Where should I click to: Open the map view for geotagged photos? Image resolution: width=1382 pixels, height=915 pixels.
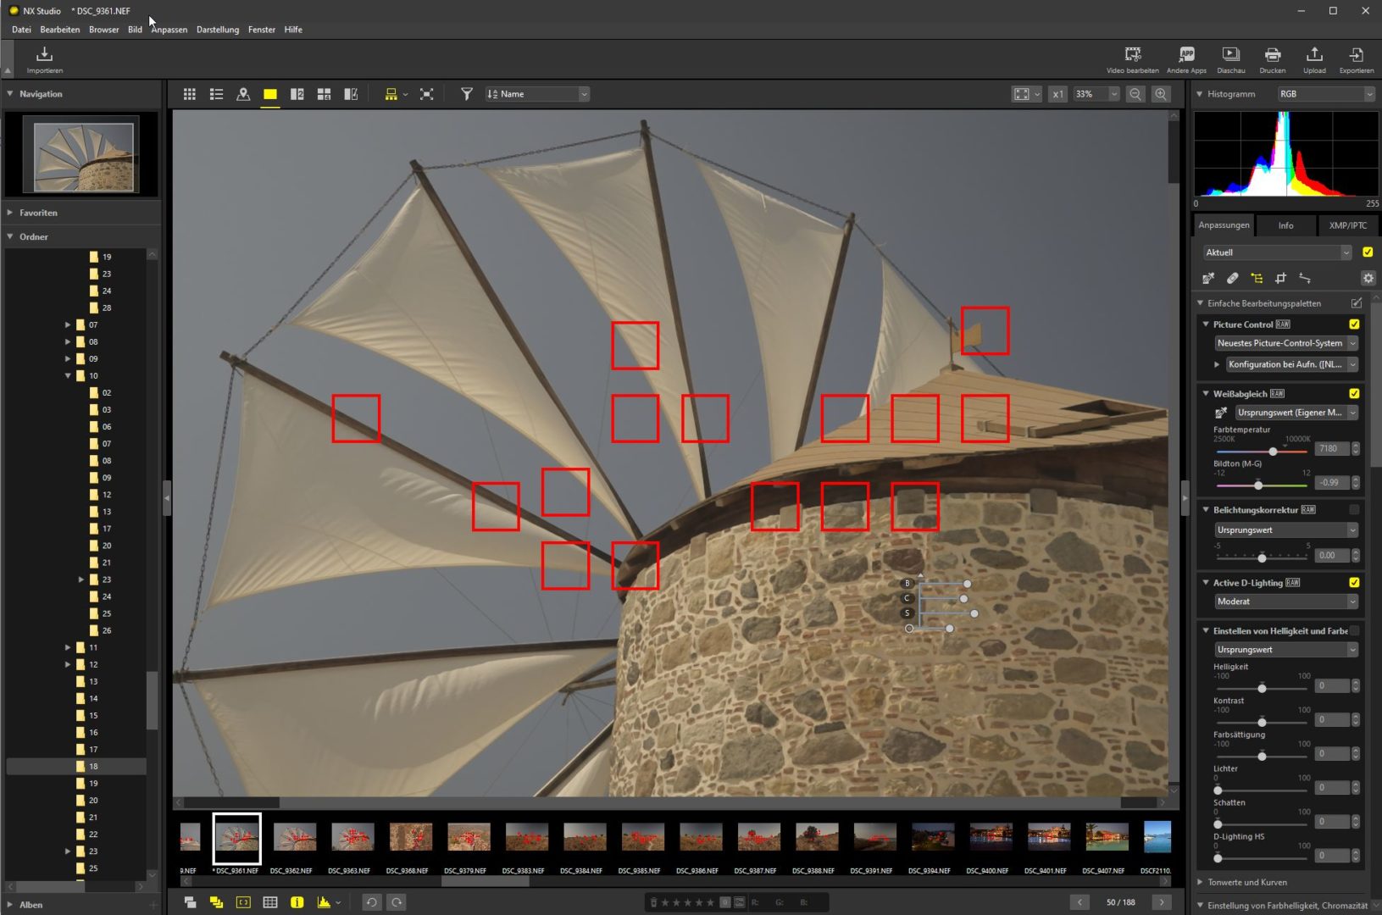(x=243, y=94)
